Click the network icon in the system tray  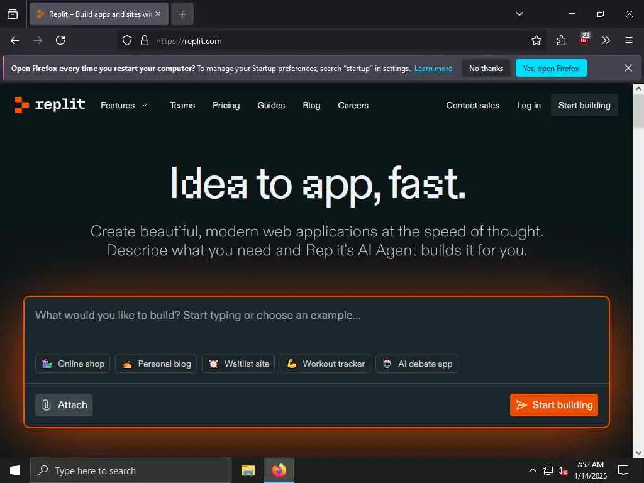tap(548, 470)
